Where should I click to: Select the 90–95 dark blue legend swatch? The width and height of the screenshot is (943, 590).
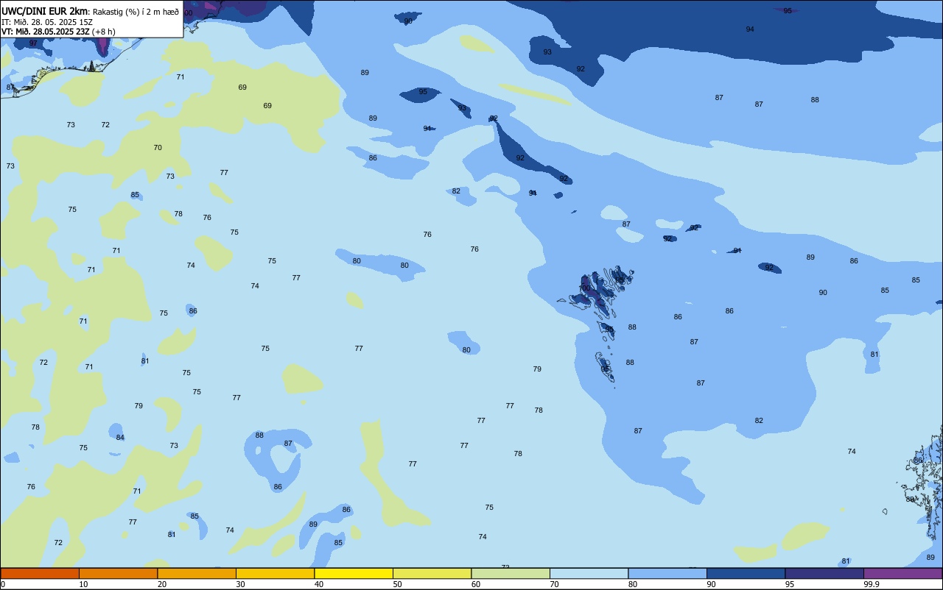[746, 573]
